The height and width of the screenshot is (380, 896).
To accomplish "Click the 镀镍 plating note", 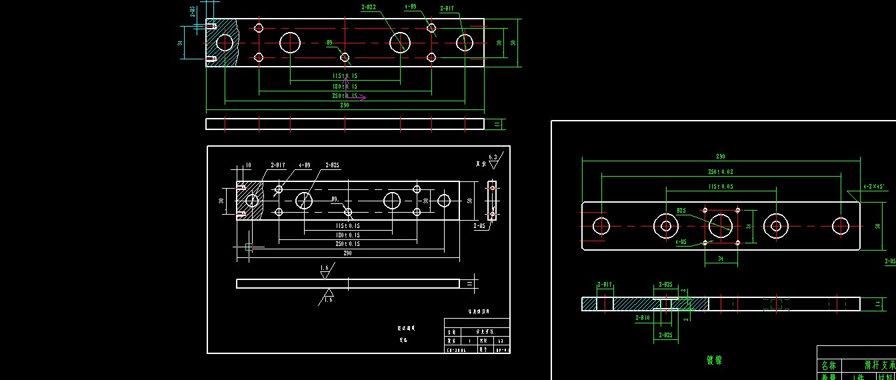I will 714,360.
